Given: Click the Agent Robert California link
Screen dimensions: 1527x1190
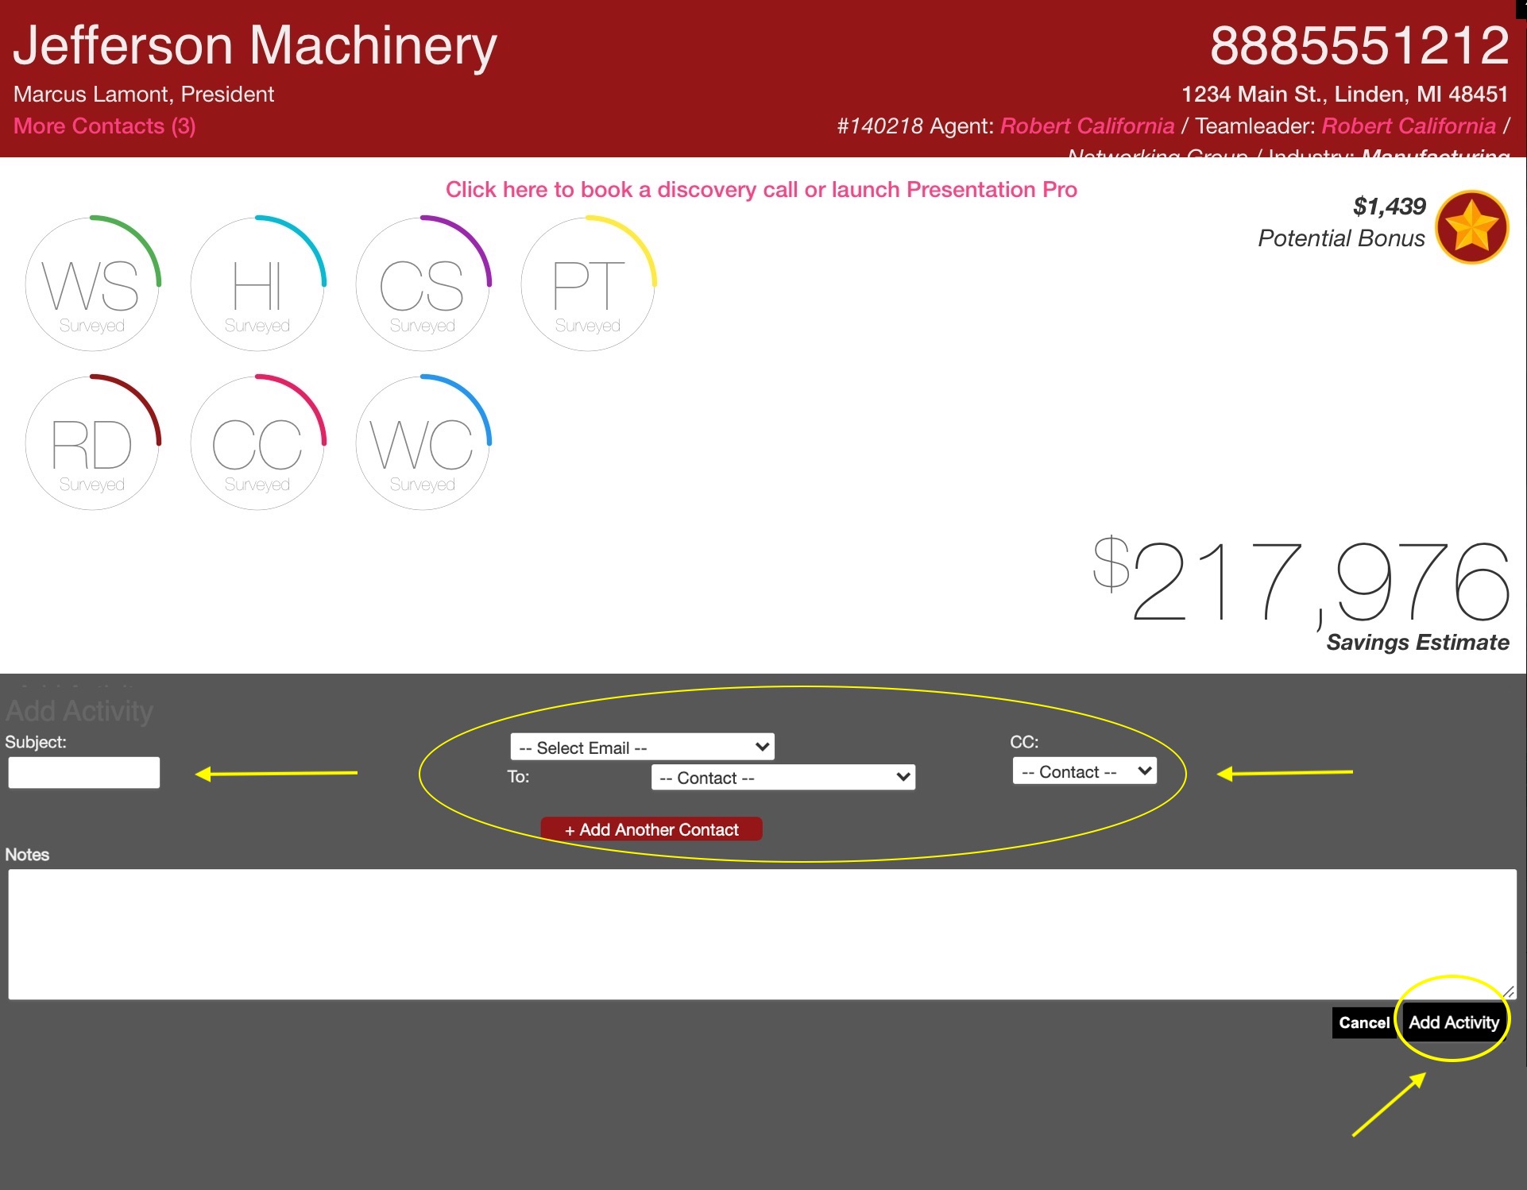Looking at the screenshot, I should click(x=1086, y=126).
